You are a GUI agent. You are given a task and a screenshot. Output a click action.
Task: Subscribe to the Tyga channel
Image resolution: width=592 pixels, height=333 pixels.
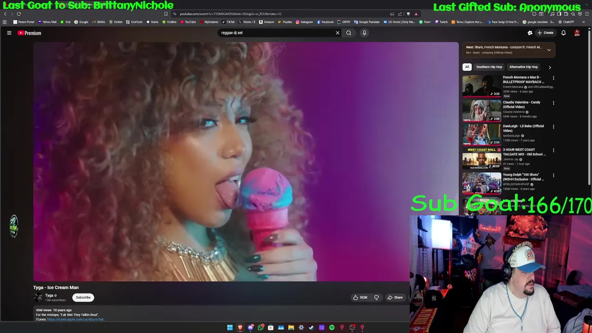83,297
